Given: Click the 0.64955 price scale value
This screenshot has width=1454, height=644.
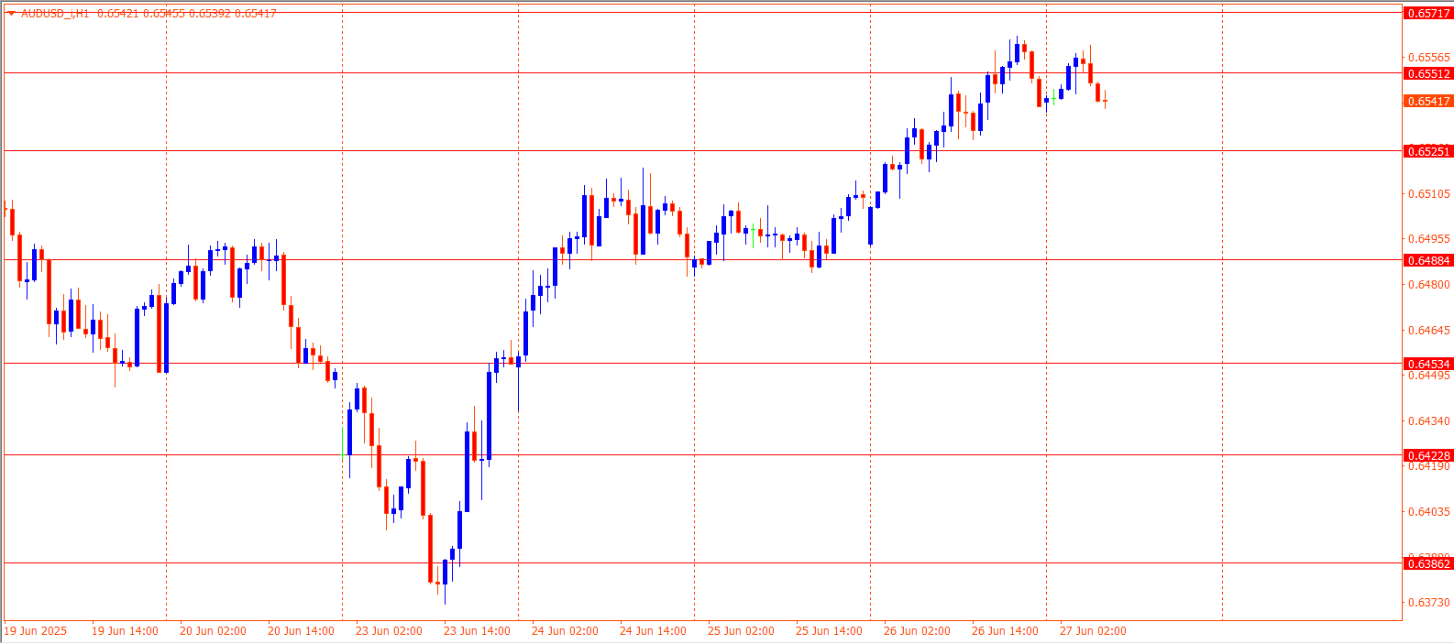Looking at the screenshot, I should pos(1428,238).
